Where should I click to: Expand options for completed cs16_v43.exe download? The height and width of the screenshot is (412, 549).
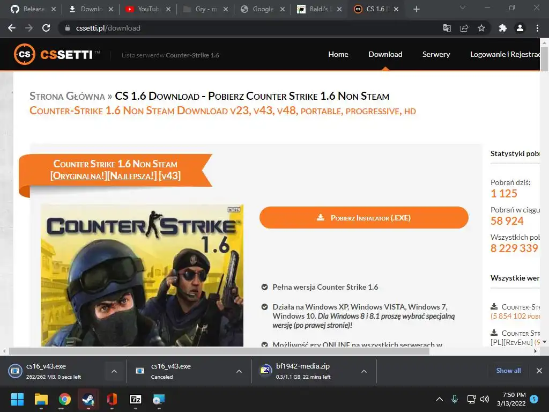pos(114,371)
